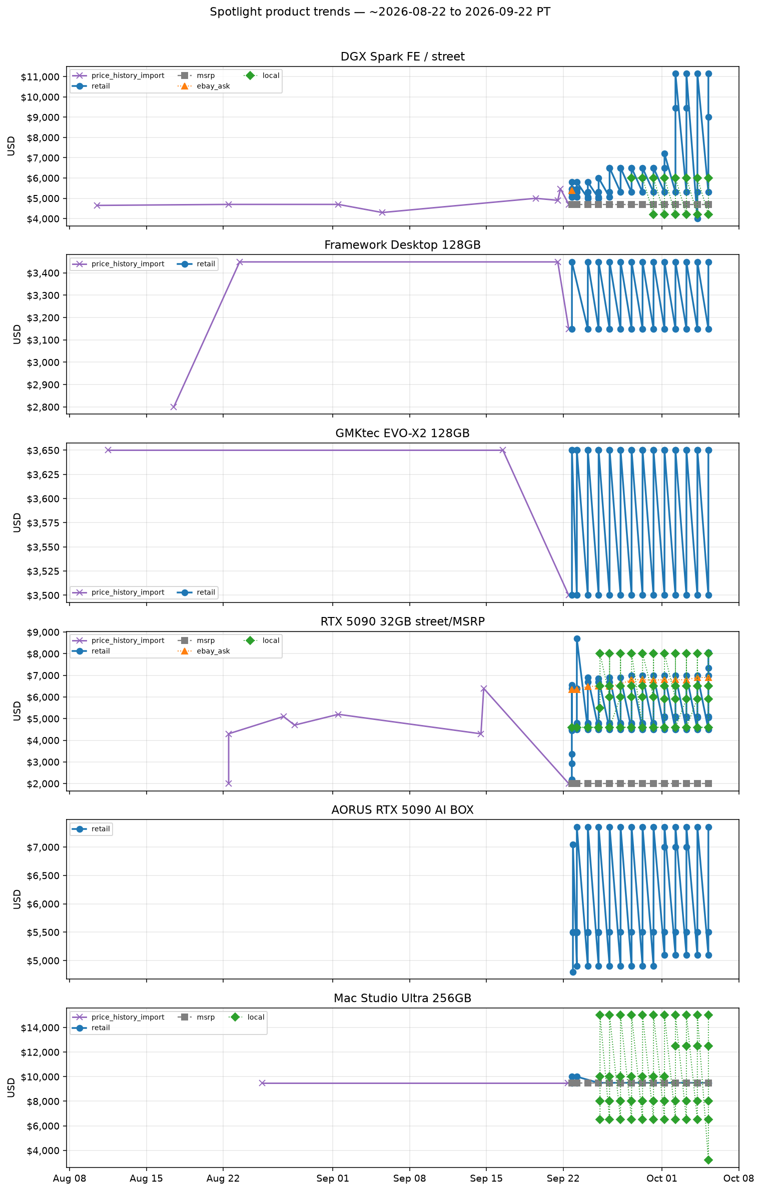The image size is (761, 1191).
Task: Click the '$3,400' y-axis tick label
Action: point(43,273)
